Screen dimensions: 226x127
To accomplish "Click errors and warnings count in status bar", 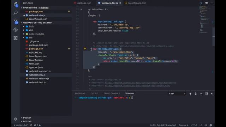I will pos(38,125).
